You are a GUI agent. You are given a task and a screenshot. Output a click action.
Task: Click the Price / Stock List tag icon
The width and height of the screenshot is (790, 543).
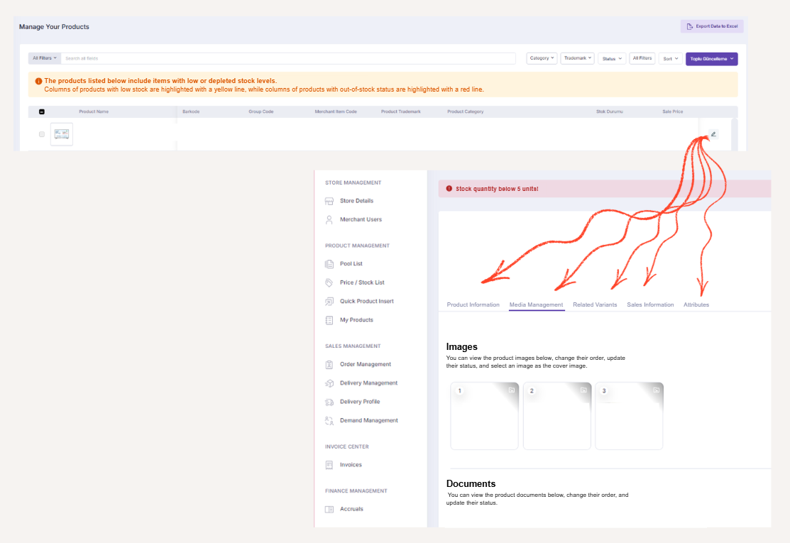pos(329,283)
